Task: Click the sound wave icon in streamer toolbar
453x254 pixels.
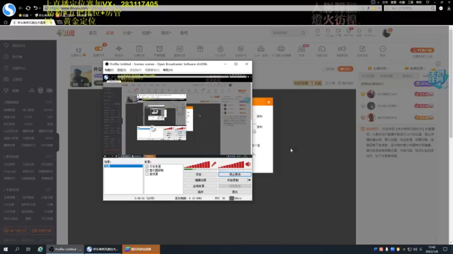Action: (x=119, y=49)
